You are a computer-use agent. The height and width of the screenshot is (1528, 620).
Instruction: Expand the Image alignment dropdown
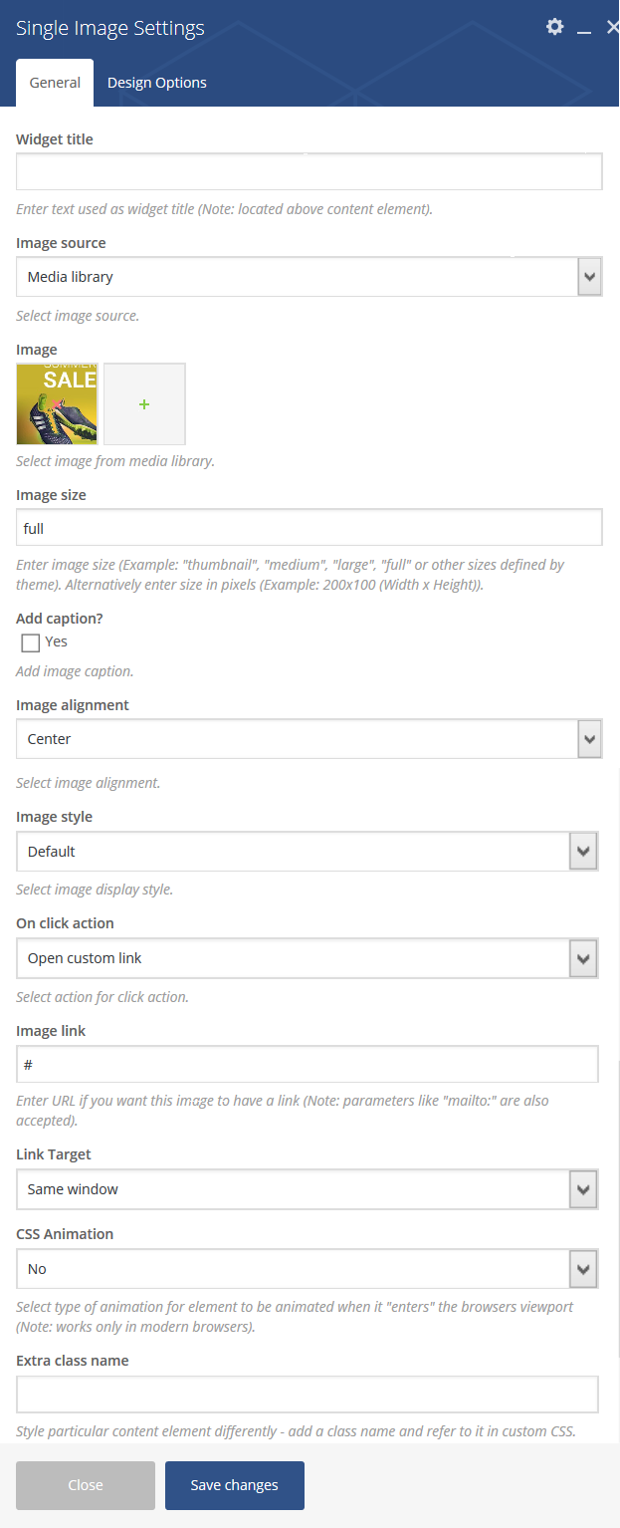tap(309, 739)
